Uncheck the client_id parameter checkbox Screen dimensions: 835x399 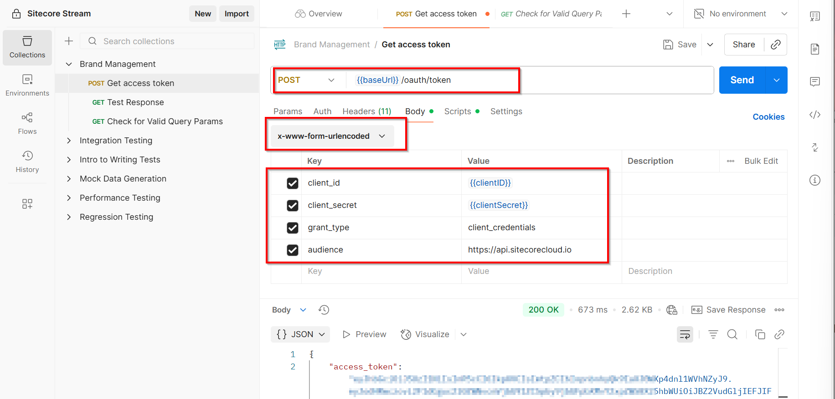click(293, 183)
